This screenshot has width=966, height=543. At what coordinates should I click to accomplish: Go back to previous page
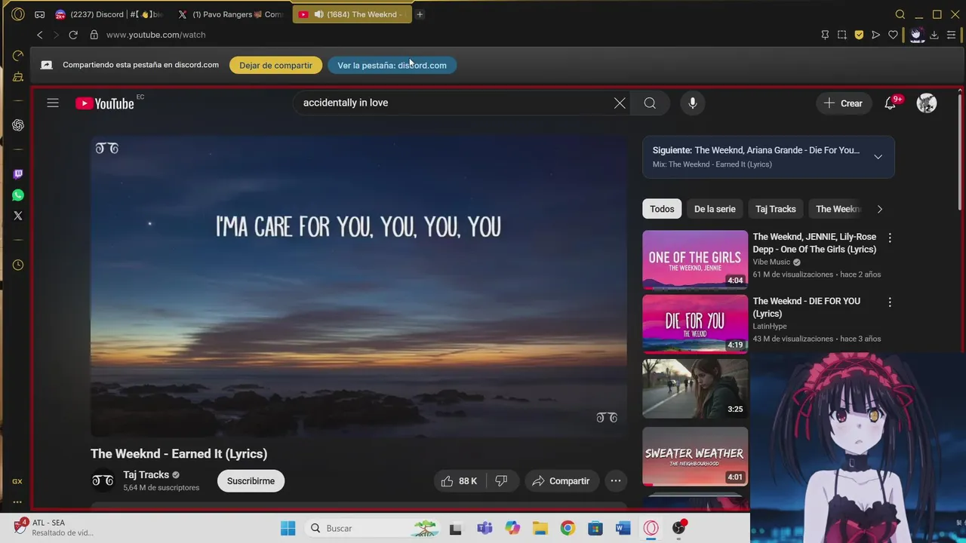[x=40, y=35]
